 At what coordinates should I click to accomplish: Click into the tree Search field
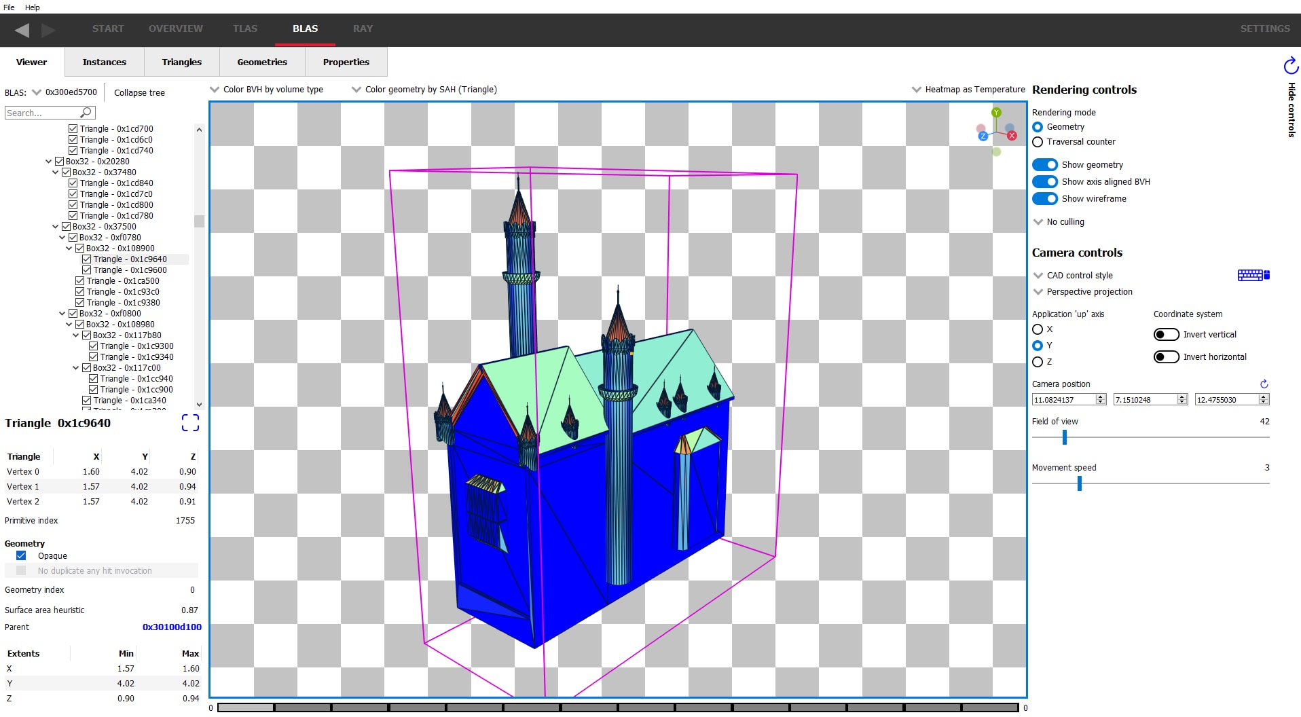click(41, 113)
